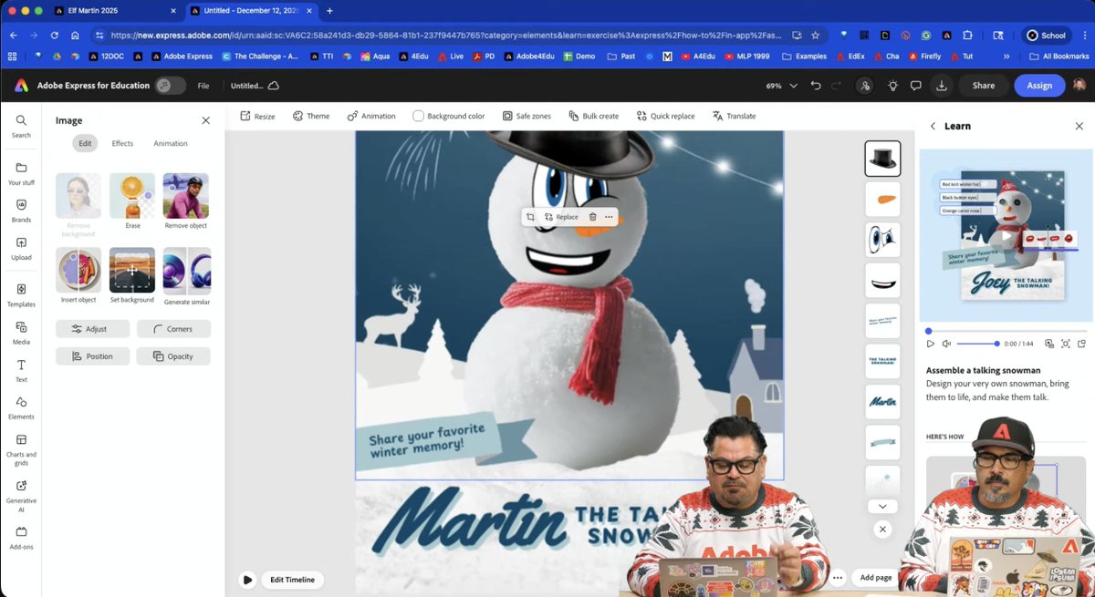Open the Search panel in left sidebar
The width and height of the screenshot is (1095, 597).
tap(21, 126)
